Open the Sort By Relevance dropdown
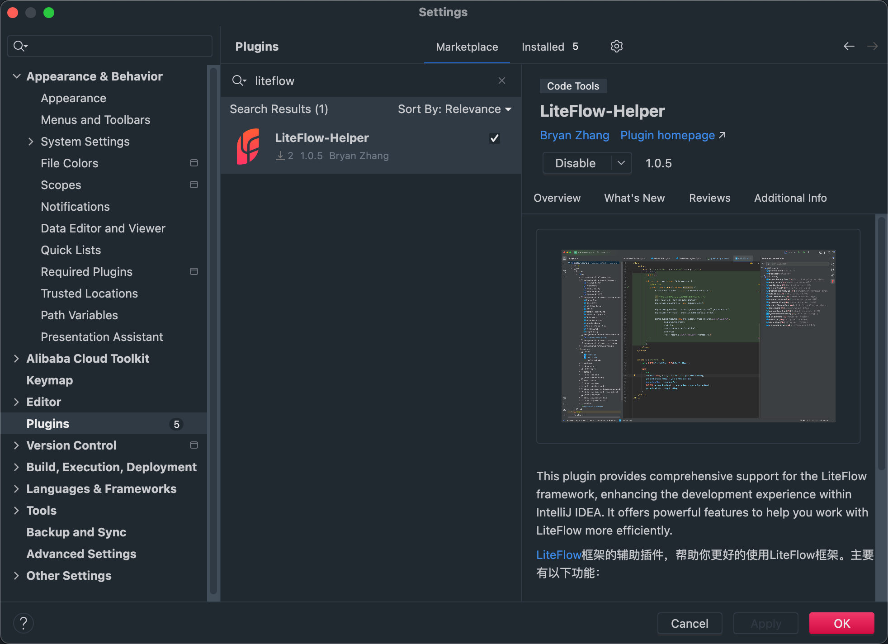This screenshot has height=644, width=888. coord(454,109)
